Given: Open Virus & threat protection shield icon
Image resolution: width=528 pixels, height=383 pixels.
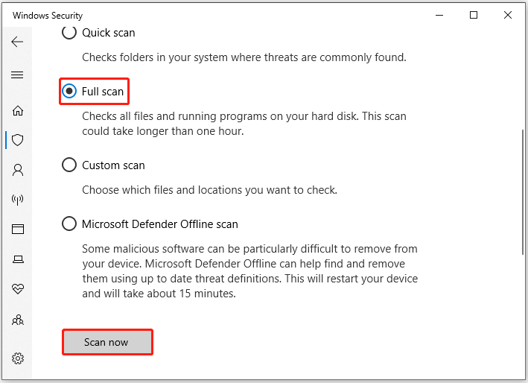Looking at the screenshot, I should point(17,140).
